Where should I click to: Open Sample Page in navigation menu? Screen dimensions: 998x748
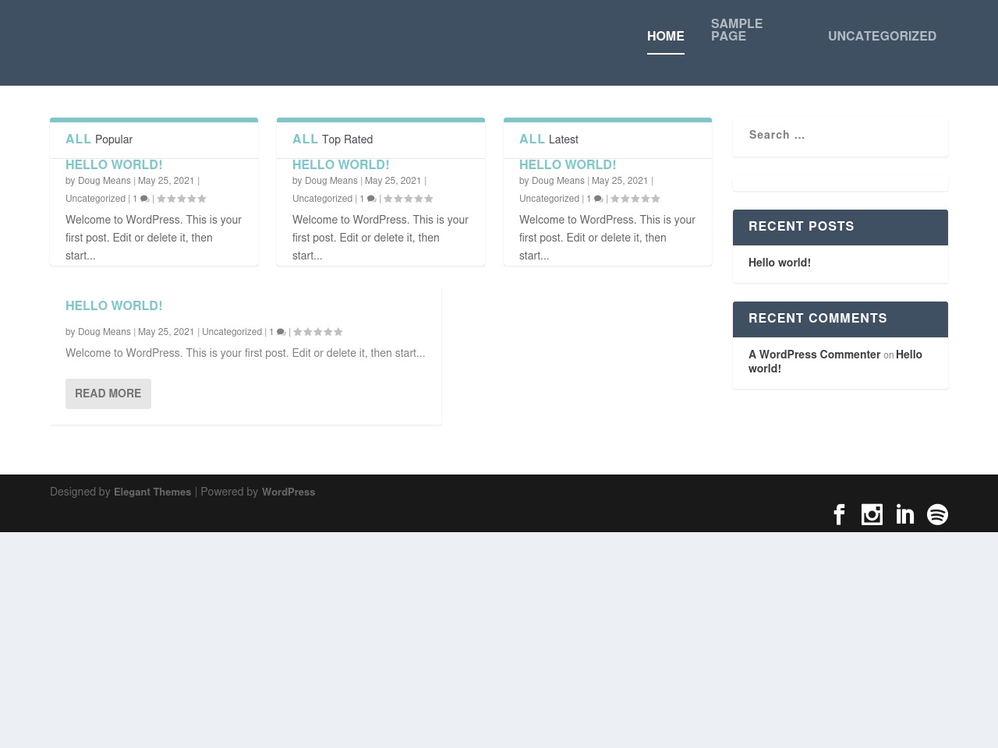point(737,30)
